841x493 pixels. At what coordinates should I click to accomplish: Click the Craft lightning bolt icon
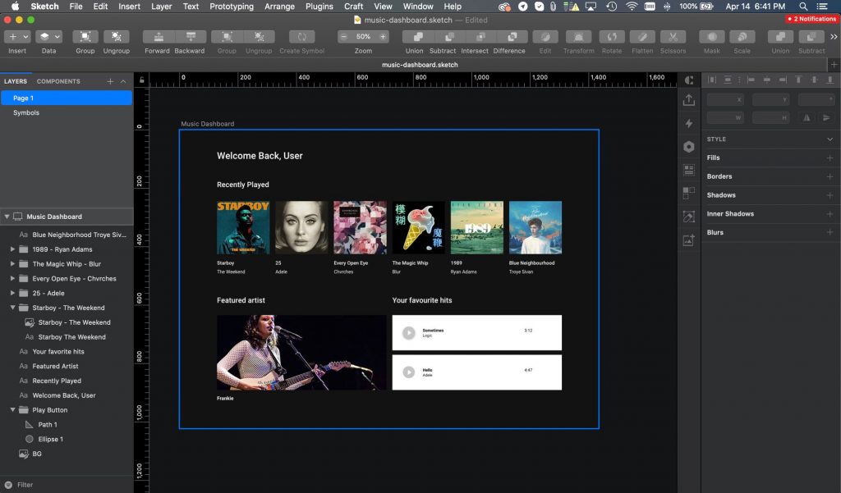(x=689, y=123)
